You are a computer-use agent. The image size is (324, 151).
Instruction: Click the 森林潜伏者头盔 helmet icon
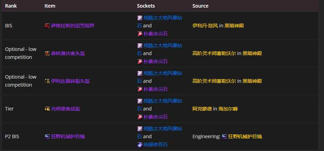[47, 53]
